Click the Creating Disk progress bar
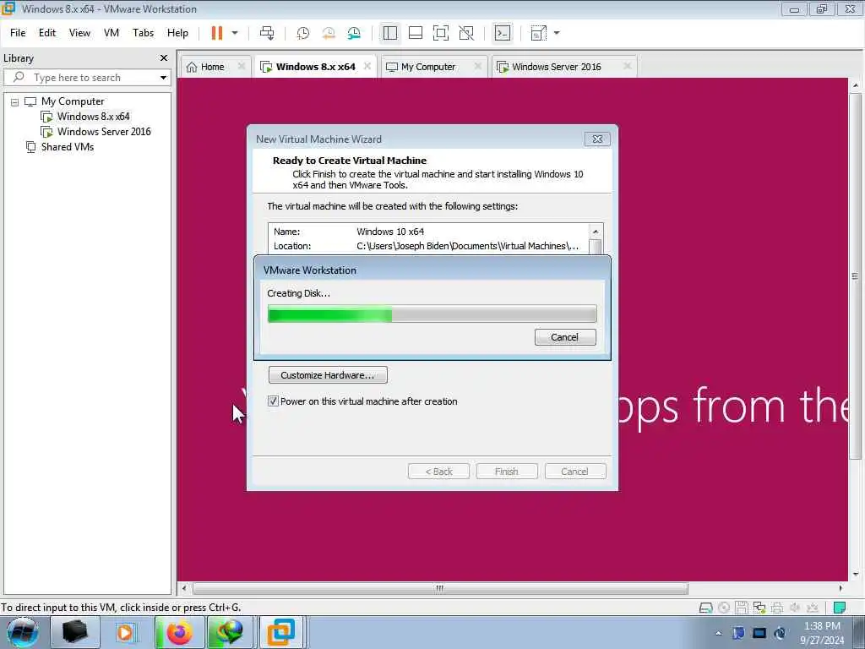This screenshot has width=865, height=649. click(432, 314)
